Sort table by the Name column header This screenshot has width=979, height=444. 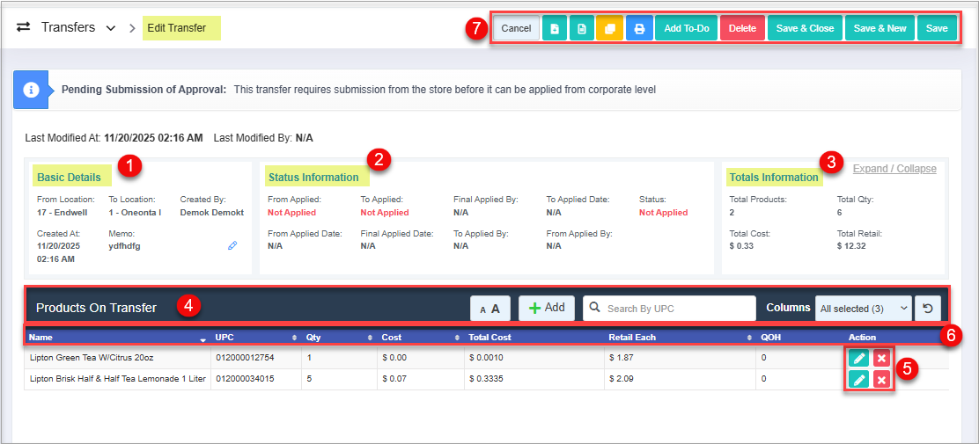pos(116,337)
